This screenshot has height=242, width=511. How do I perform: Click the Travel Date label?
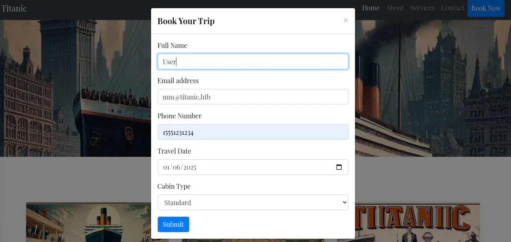[x=174, y=151]
